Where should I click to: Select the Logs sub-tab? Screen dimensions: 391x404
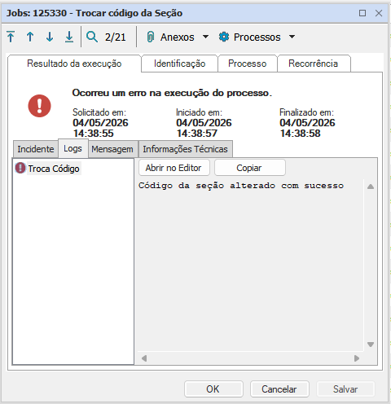coord(72,148)
